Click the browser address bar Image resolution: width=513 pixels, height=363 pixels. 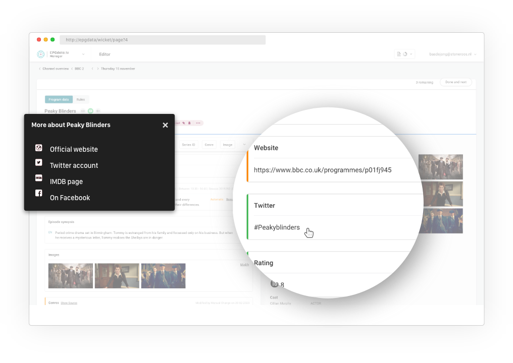163,40
